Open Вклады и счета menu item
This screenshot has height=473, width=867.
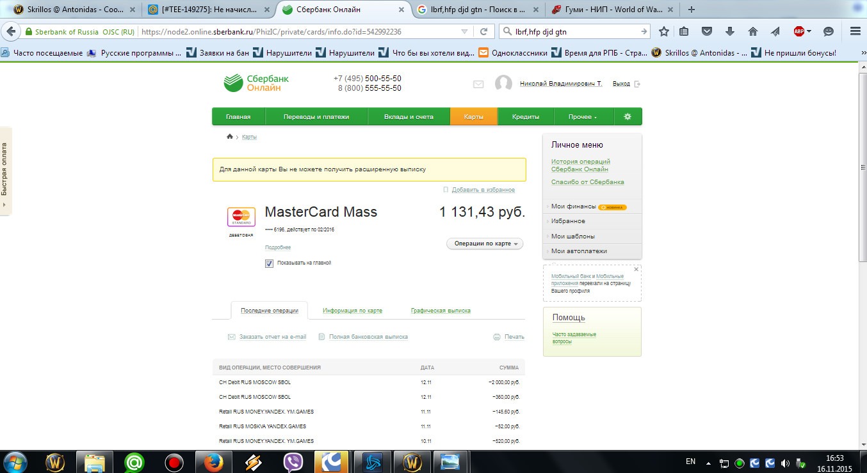(409, 116)
